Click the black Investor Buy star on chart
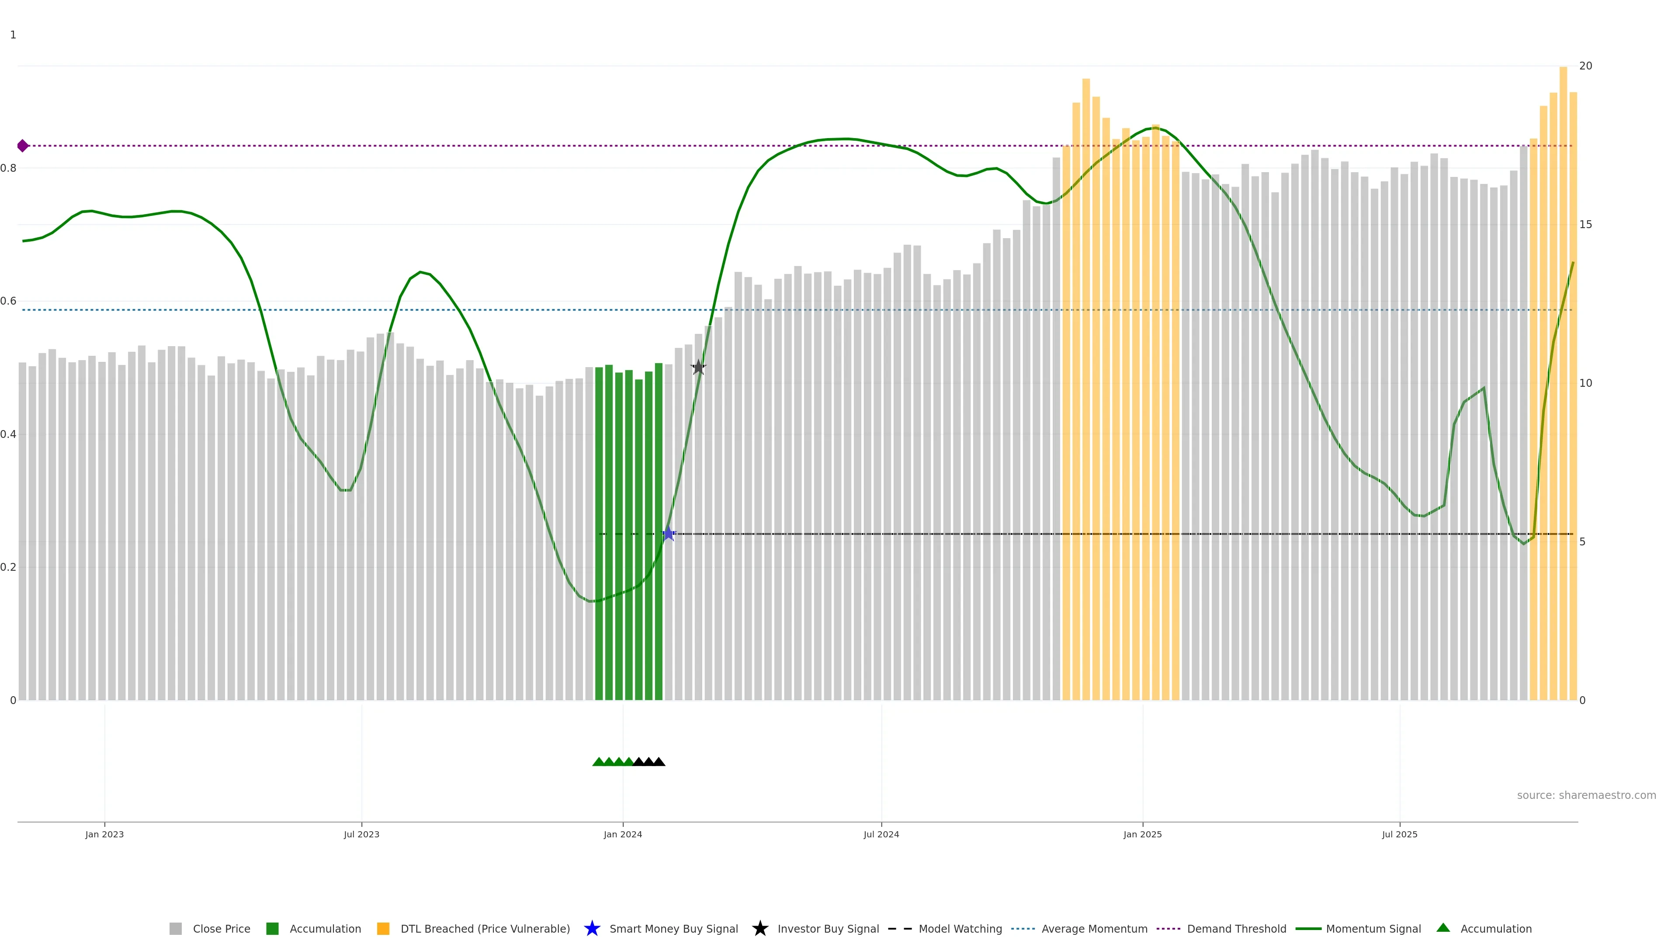The width and height of the screenshot is (1678, 944). [x=698, y=368]
